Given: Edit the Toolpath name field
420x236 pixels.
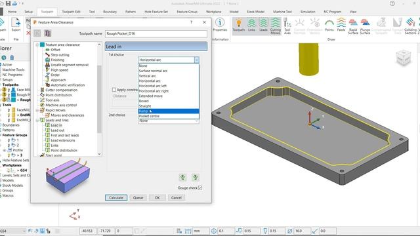Looking at the screenshot, I should point(156,33).
